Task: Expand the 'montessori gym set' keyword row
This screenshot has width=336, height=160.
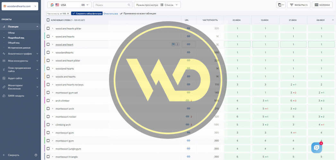Action: click(53, 92)
